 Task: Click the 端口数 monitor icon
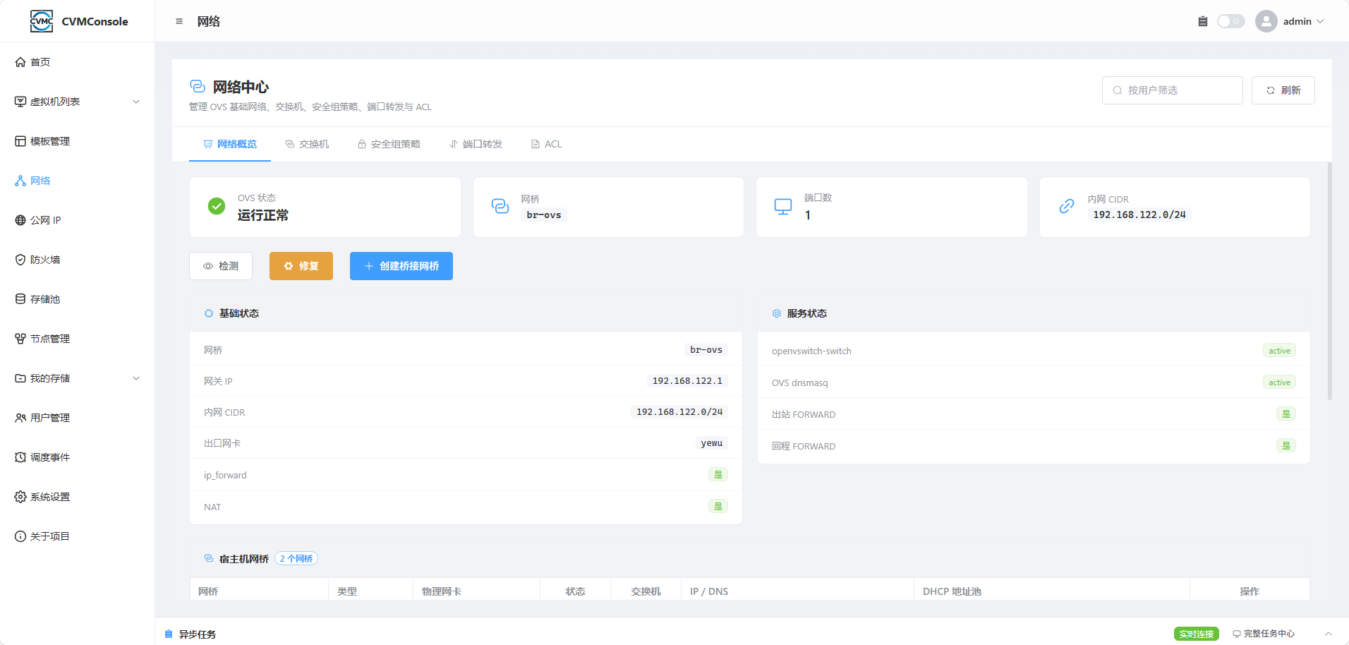click(783, 206)
